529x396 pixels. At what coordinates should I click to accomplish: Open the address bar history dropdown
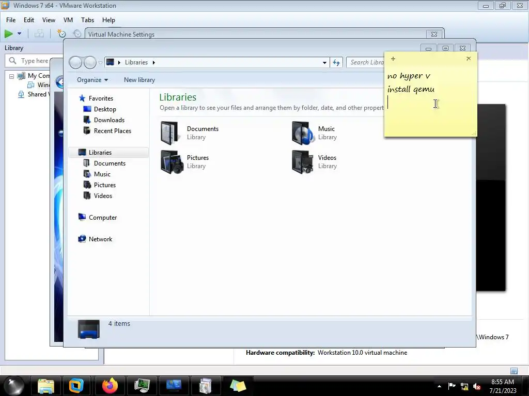point(324,62)
